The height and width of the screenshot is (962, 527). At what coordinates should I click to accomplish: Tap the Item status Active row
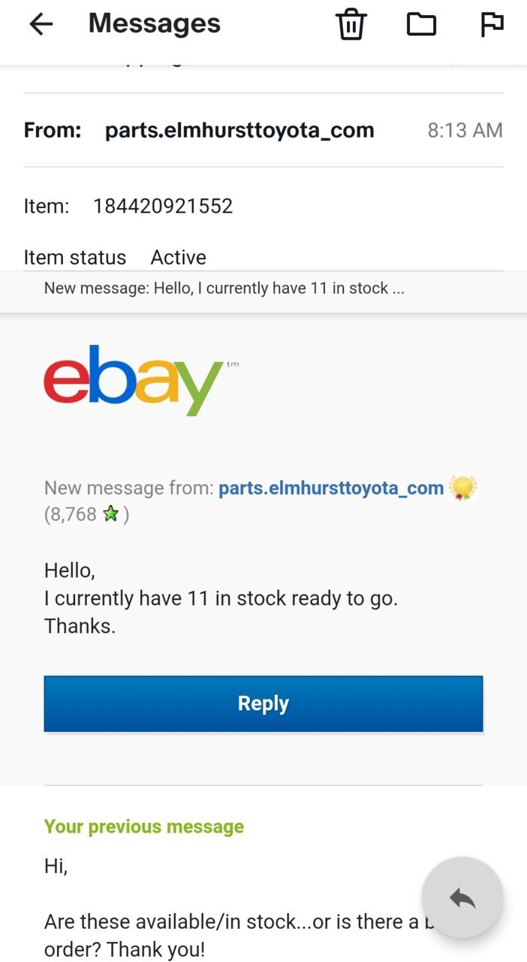coord(115,257)
